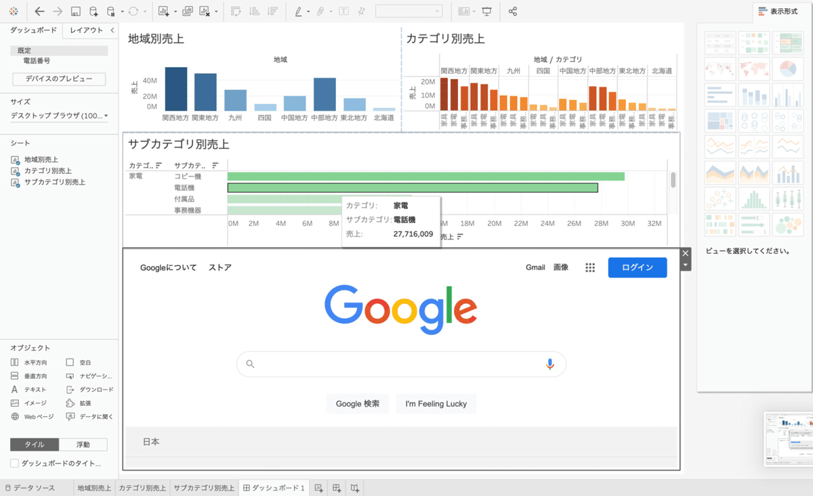Open the dashboard size dropdown
813x496 pixels.
click(x=60, y=116)
